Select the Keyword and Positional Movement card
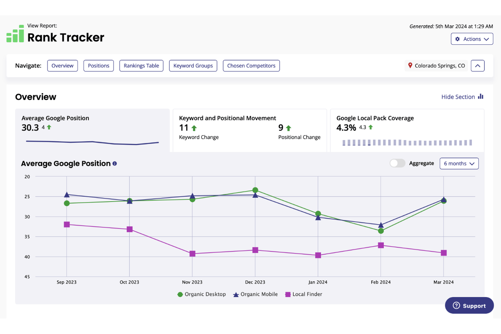The height and width of the screenshot is (334, 501). (x=250, y=130)
